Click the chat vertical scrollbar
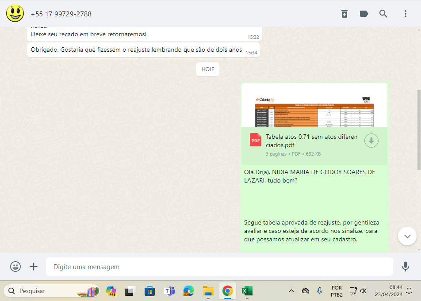421x301 pixels. click(419, 130)
